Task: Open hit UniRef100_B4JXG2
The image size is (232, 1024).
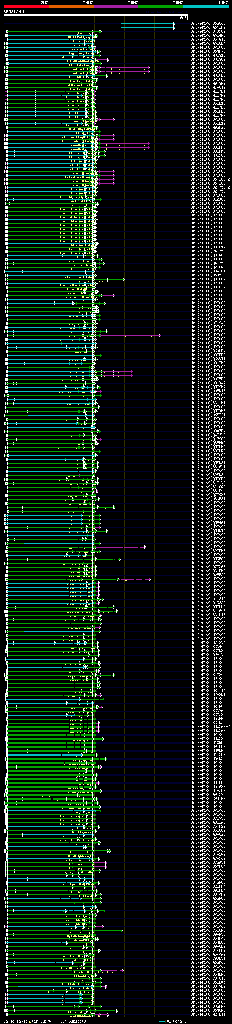Action: click(208, 31)
